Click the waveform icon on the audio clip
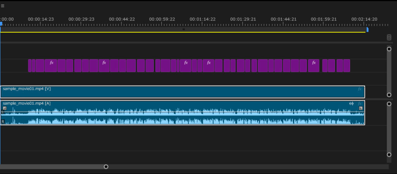Image resolution: width=397 pixels, height=174 pixels. click(351, 103)
